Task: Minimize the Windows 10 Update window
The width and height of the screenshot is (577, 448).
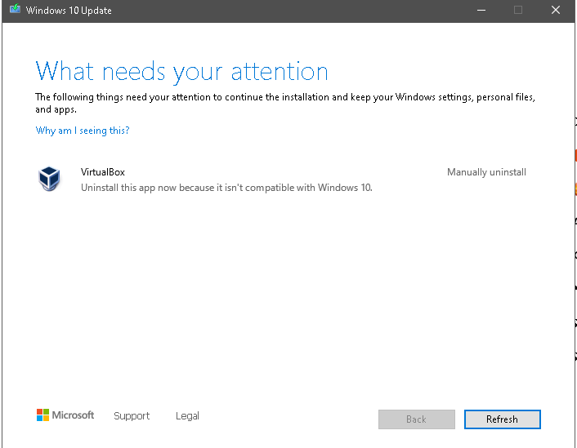Action: pyautogui.click(x=481, y=10)
